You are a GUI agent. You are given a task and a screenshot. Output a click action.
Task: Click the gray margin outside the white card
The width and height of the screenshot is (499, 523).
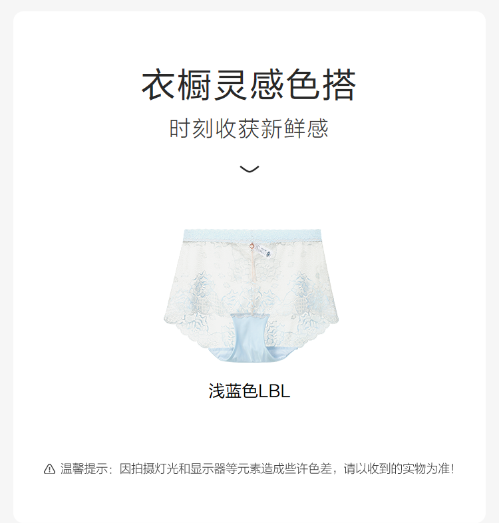coord(6,261)
